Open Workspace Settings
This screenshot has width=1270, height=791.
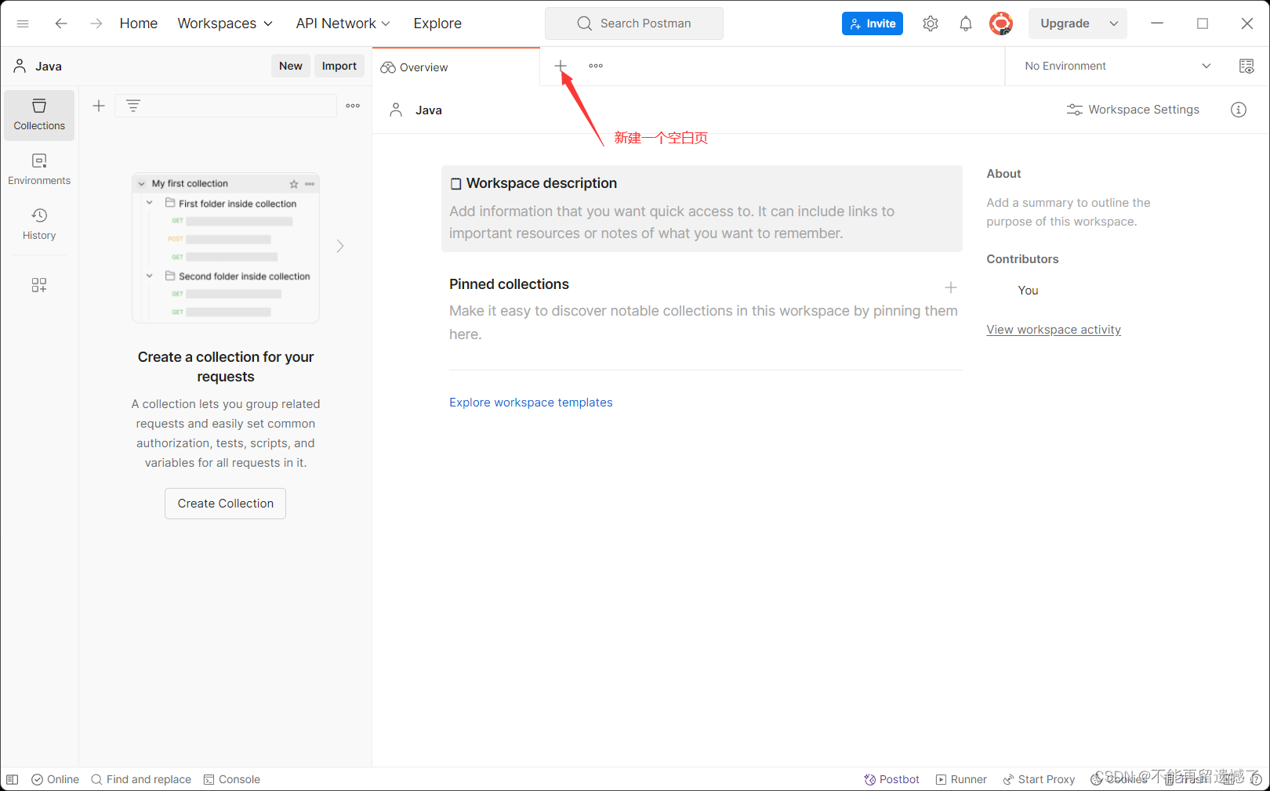(1133, 110)
